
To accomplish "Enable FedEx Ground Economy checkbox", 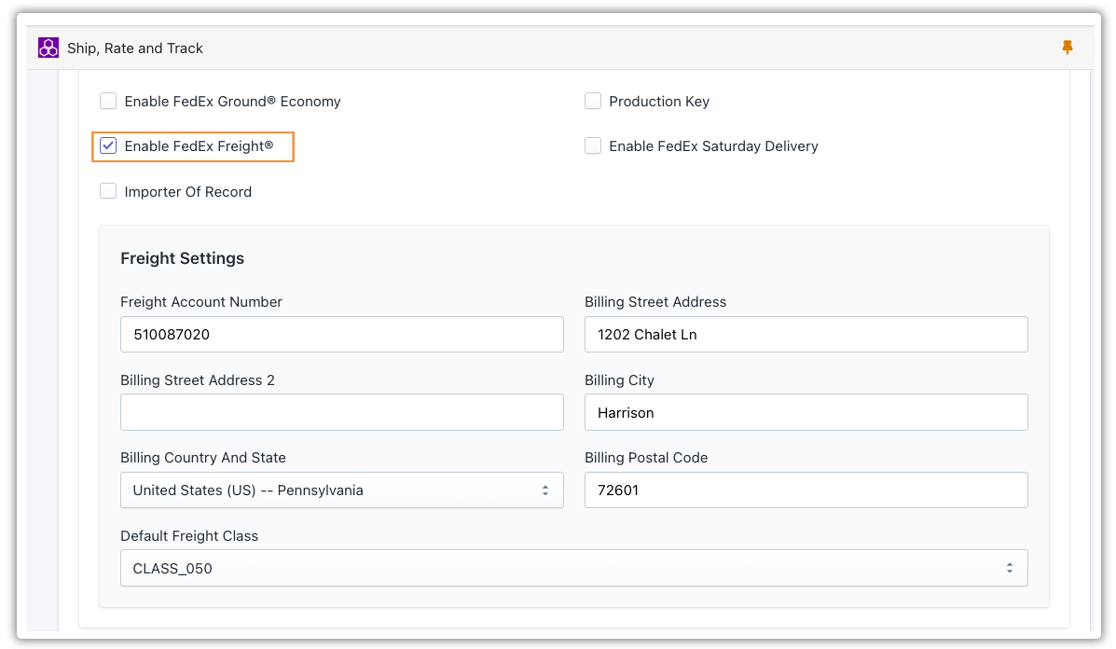I will (x=108, y=101).
